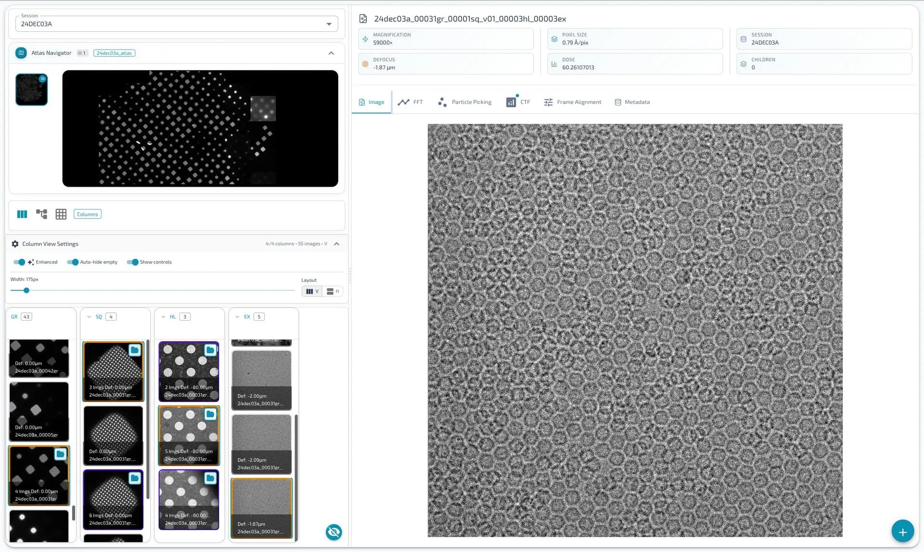The height and width of the screenshot is (552, 924).
Task: Open folder icon on 3 Imgs SQ thumbnail
Action: point(135,350)
